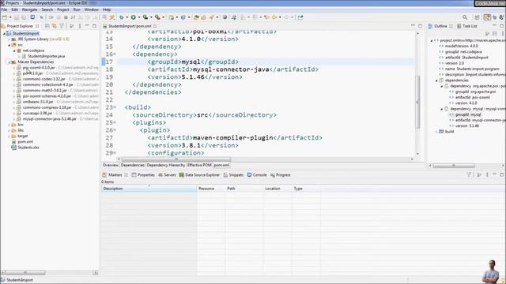Expand the build node in Outline

436,132
